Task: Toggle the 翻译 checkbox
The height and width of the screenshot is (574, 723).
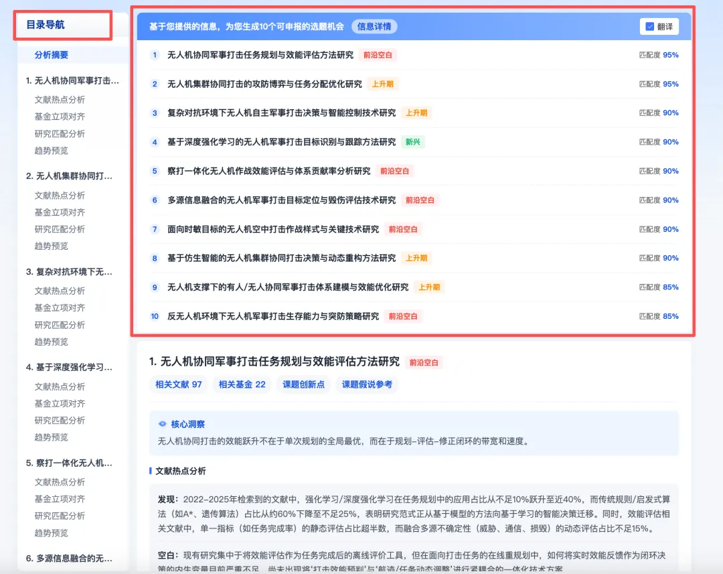Action: 649,27
